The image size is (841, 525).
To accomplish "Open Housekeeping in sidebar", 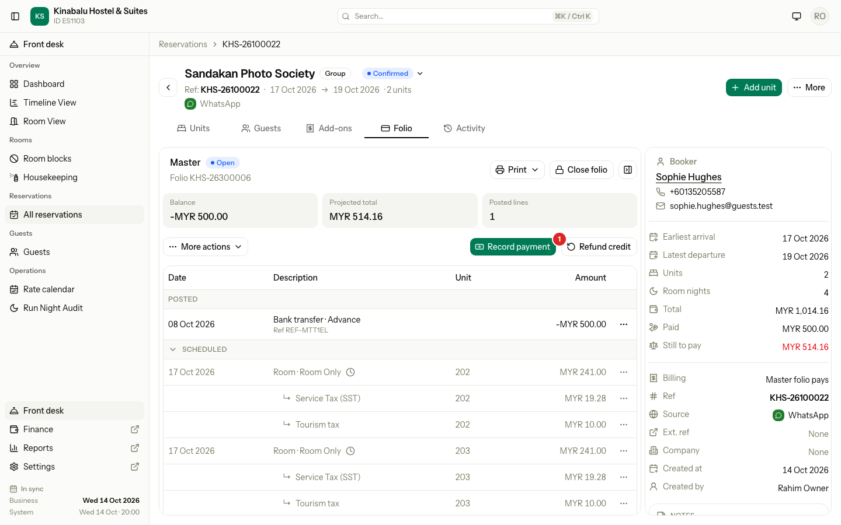I will tap(75, 177).
